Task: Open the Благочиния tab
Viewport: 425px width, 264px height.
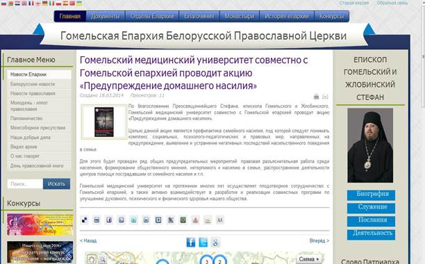Action: pos(199,16)
